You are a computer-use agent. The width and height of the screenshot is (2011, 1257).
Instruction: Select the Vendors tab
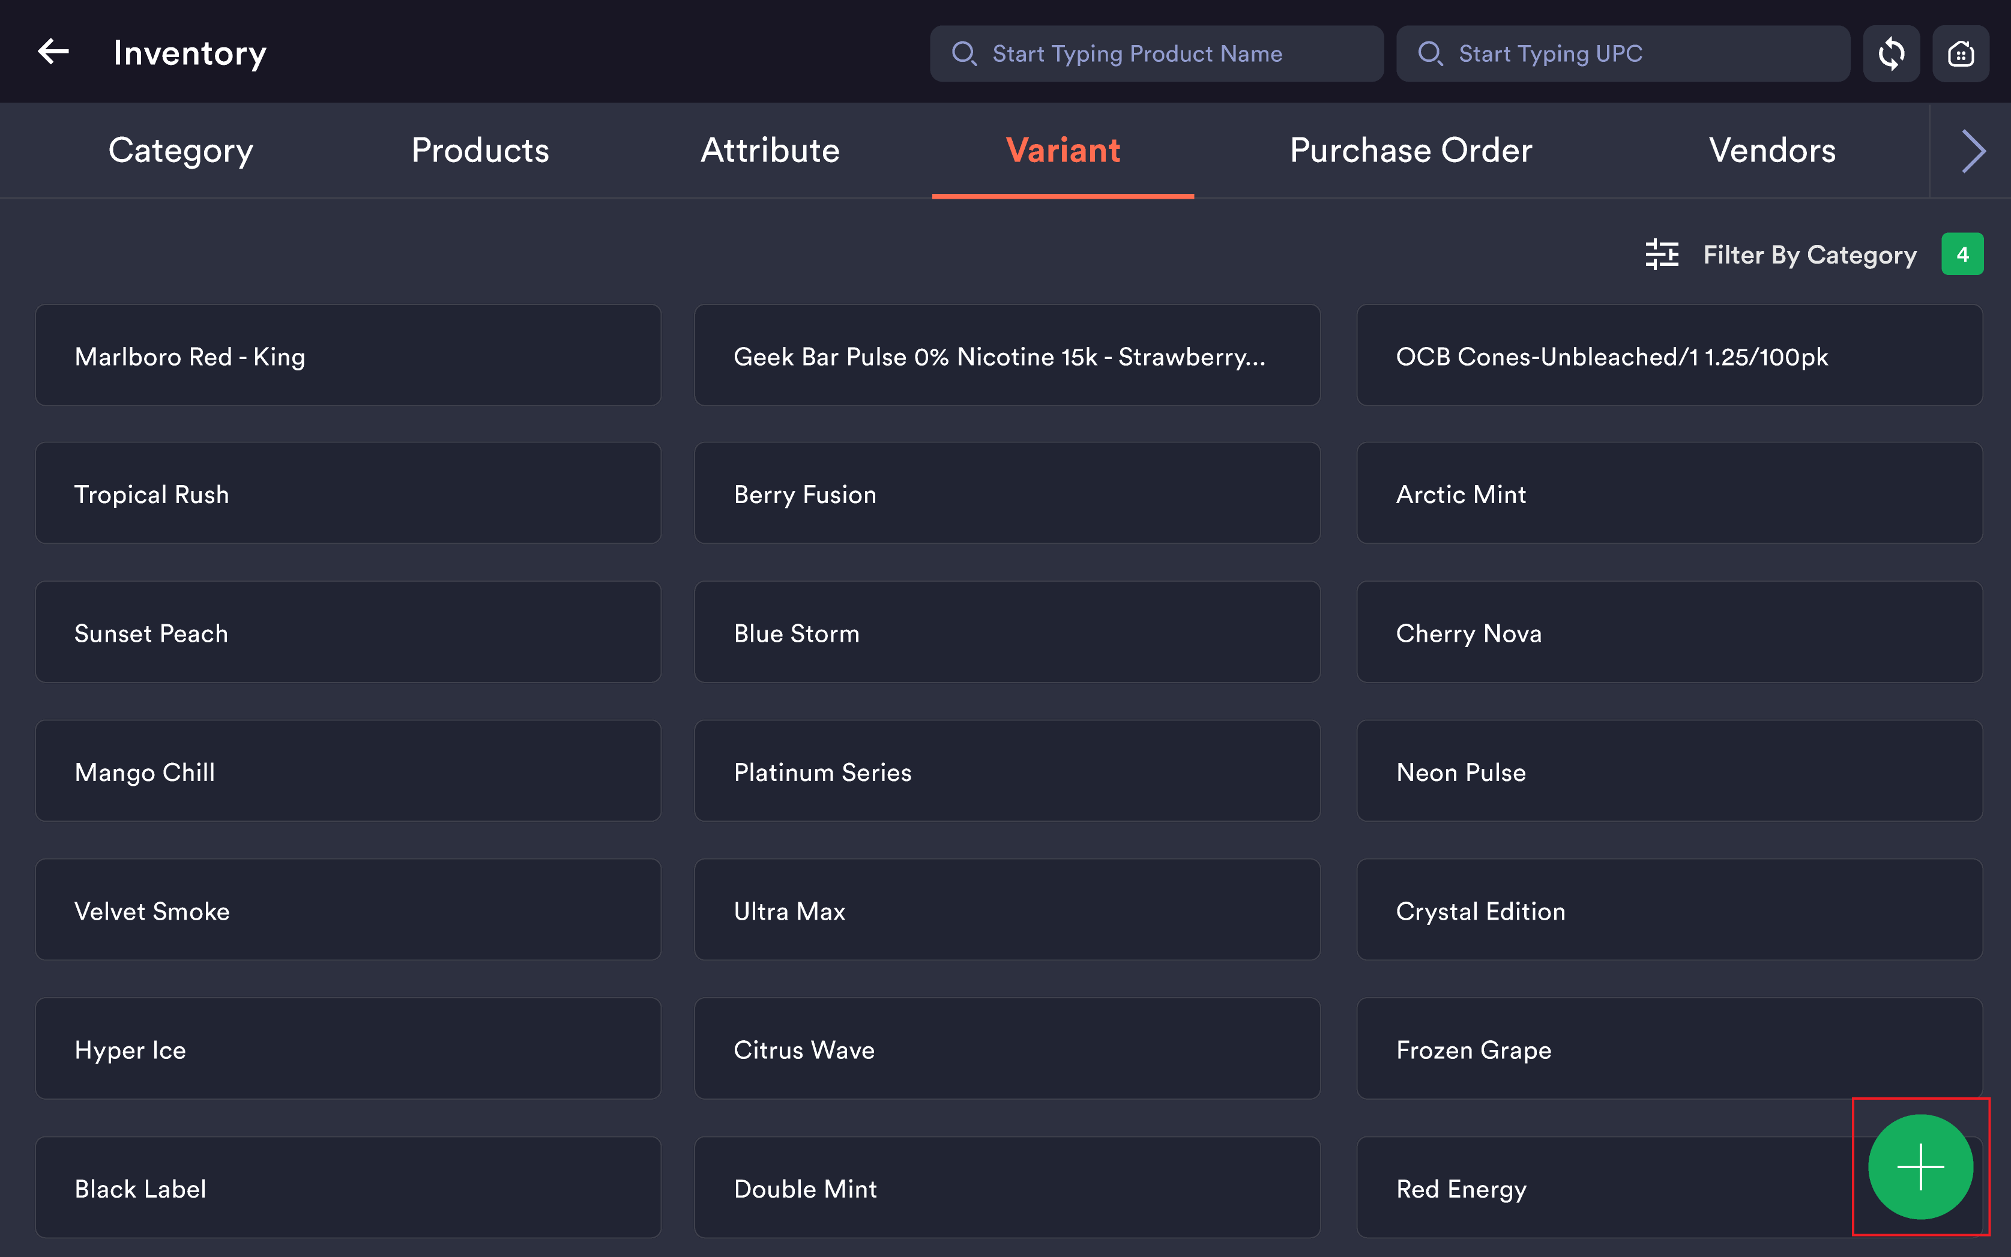pos(1771,151)
